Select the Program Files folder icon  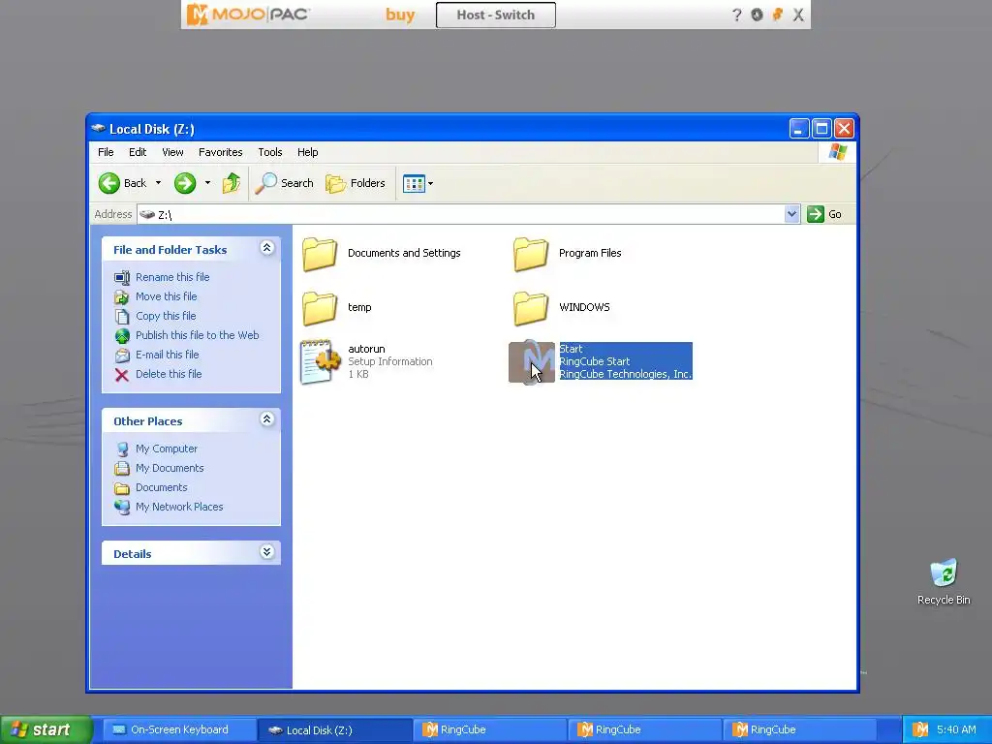tap(531, 255)
